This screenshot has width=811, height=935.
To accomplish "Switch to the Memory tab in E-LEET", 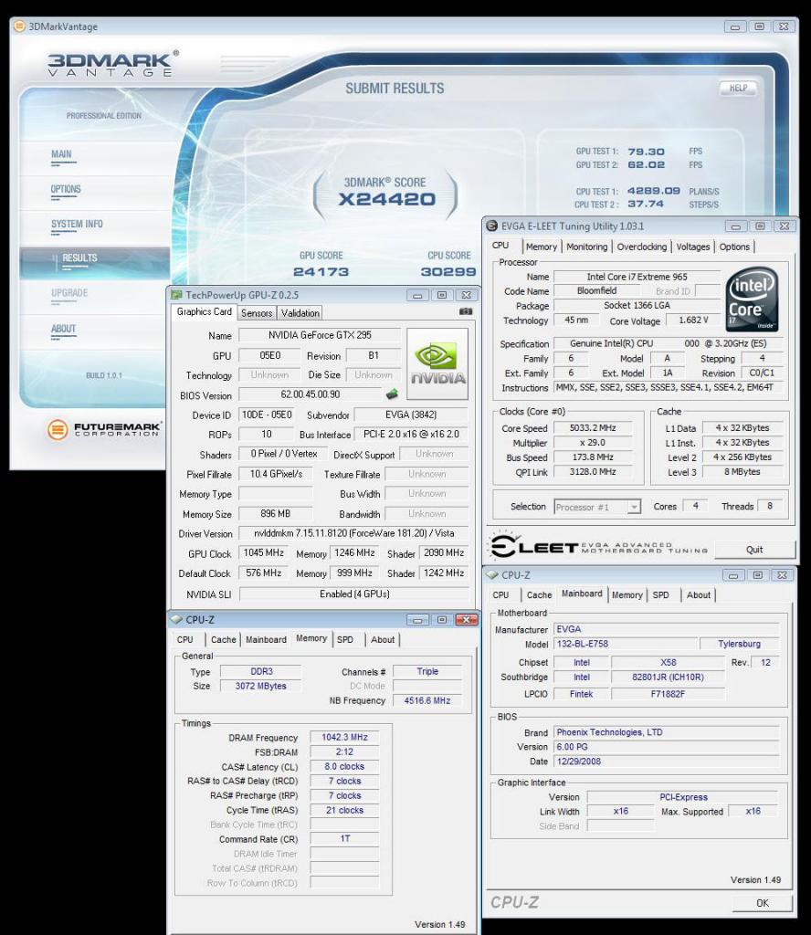I will (x=542, y=247).
